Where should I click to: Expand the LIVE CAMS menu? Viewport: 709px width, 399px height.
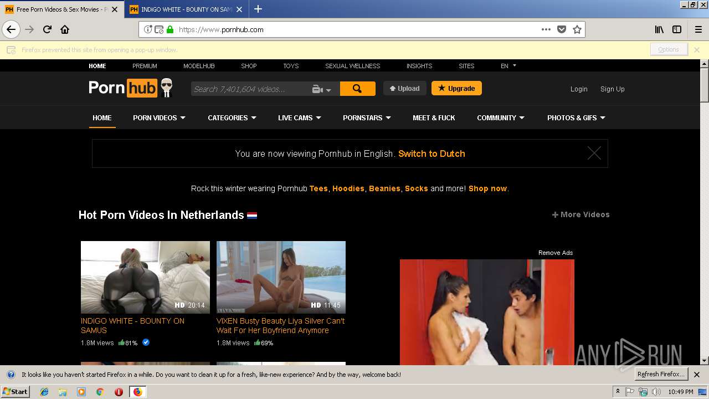coord(300,117)
